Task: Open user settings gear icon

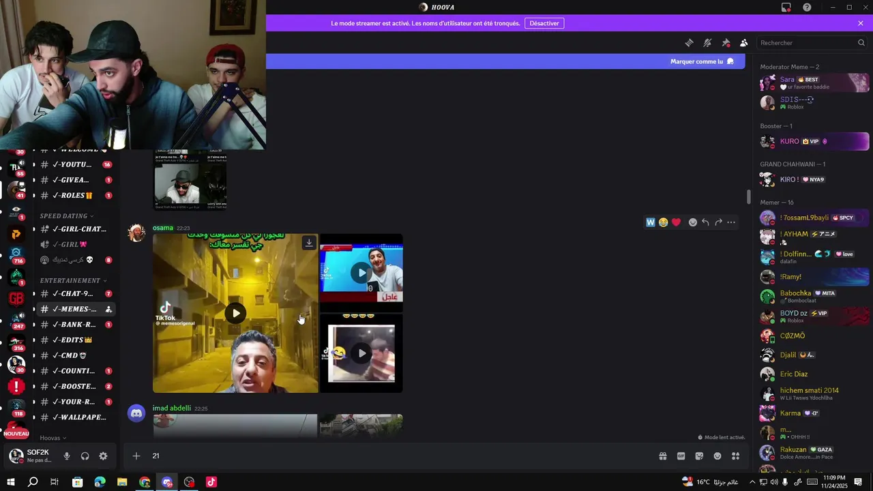Action: pos(103,456)
